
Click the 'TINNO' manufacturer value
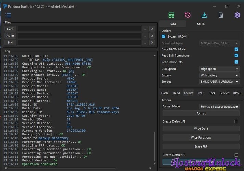pos(72,82)
